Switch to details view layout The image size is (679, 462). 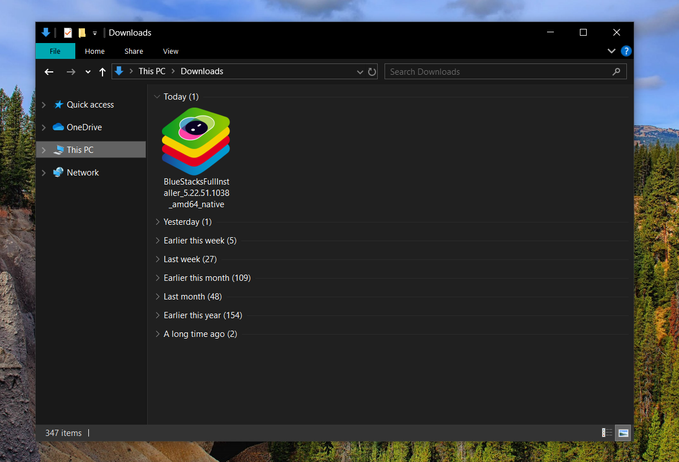[x=607, y=433]
